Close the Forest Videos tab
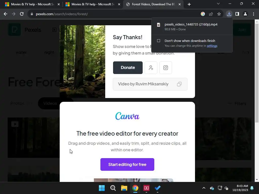The width and height of the screenshot is (259, 194). coord(180,4)
